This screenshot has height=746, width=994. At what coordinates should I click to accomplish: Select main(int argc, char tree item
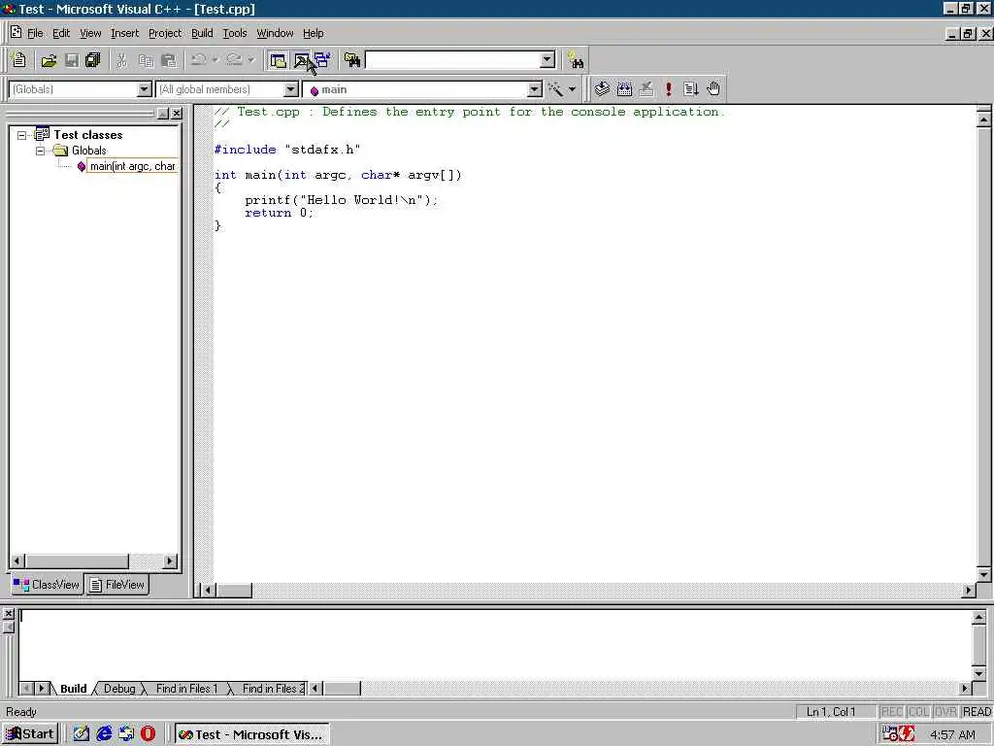132,166
